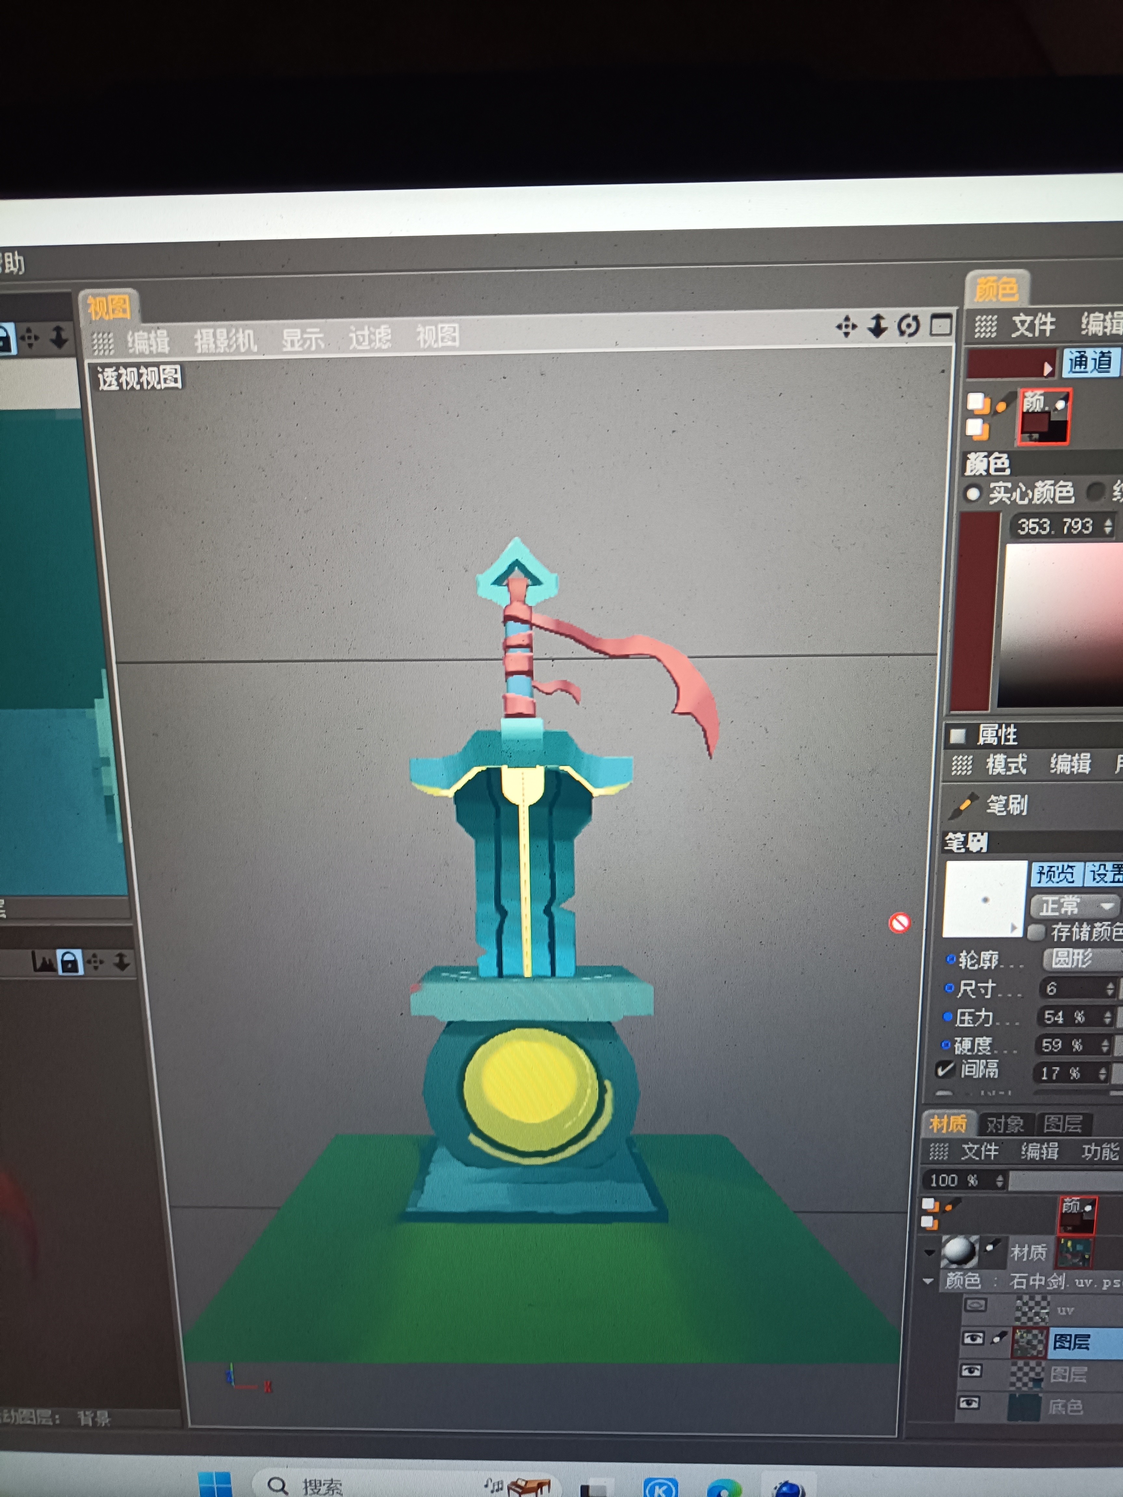Click the brush icon on the selected 图层 row
This screenshot has width=1123, height=1497.
click(999, 1337)
